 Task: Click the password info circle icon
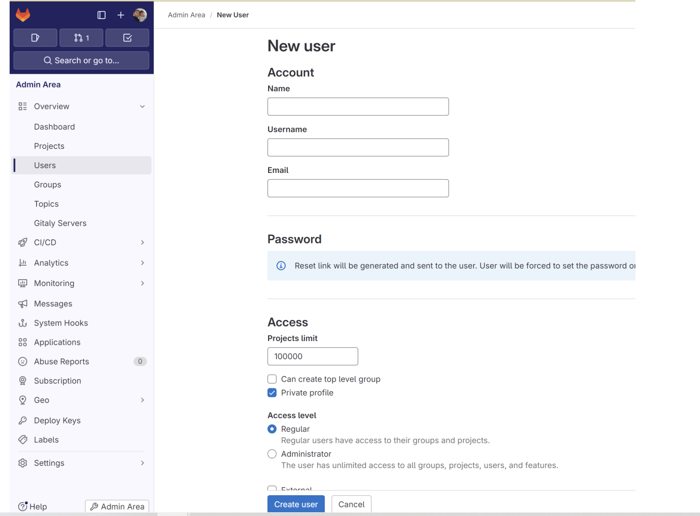point(281,266)
